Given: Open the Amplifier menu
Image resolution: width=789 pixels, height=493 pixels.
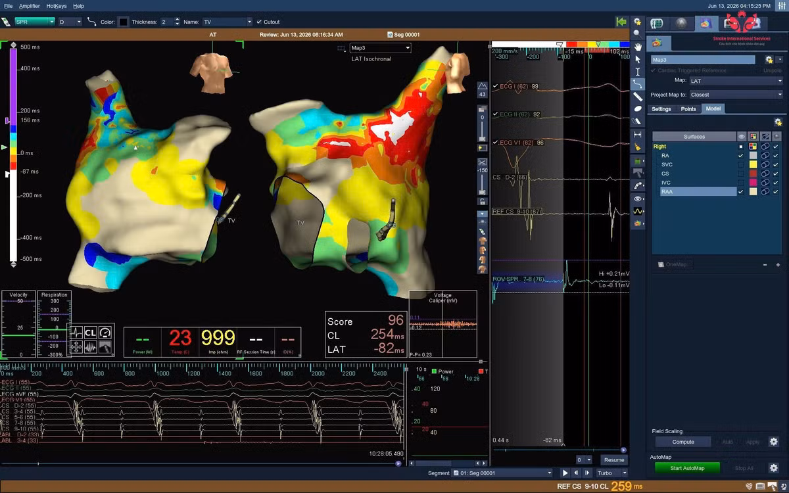Looking at the screenshot, I should pyautogui.click(x=29, y=6).
